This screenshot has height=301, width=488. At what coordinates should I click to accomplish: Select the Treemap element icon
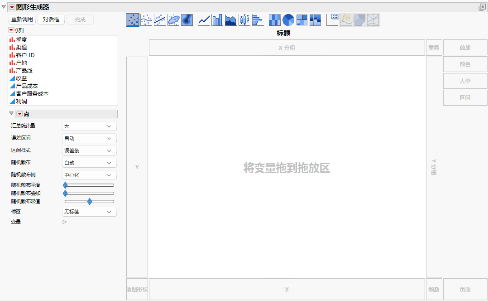point(301,20)
